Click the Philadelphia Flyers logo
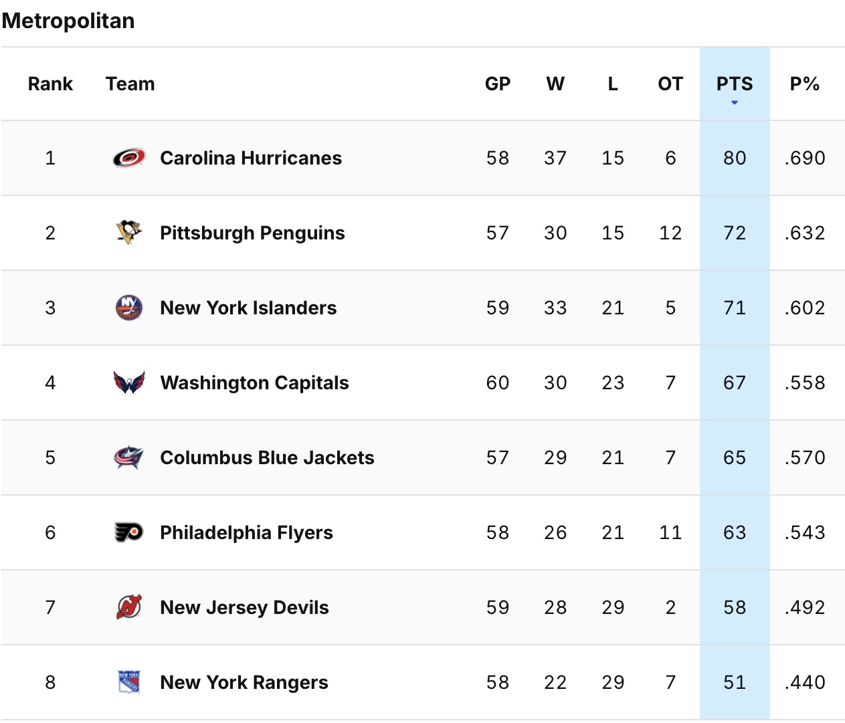The width and height of the screenshot is (845, 723). (129, 532)
